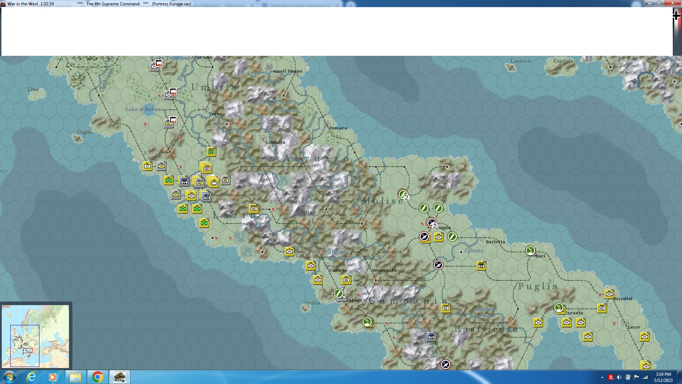The image size is (682, 384).
Task: Click the XXXX air HQ counter east of Ofanto airbase
Action: pos(481,266)
